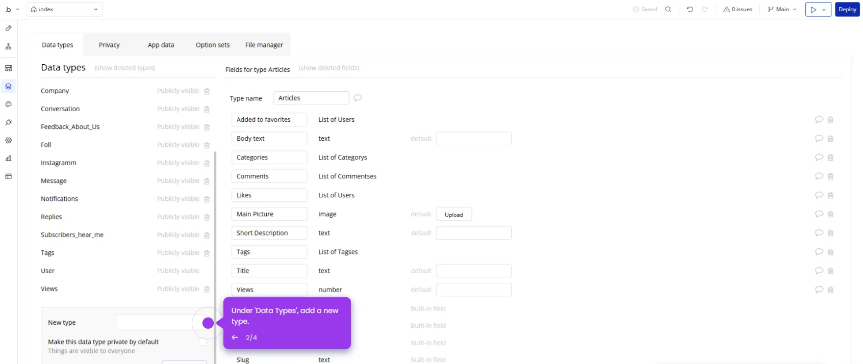This screenshot has height=364, width=863.
Task: Open the Data tab database icon
Action: [9, 86]
